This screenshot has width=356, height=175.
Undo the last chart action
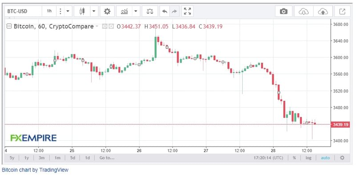tap(165, 11)
